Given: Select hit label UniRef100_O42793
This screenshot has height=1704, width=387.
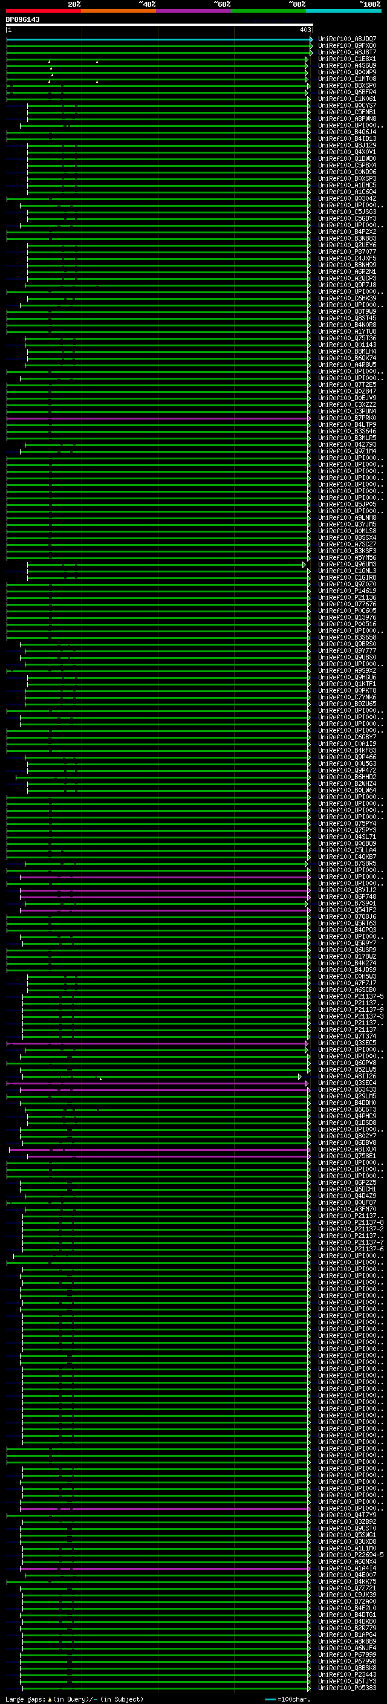Looking at the screenshot, I should coord(346,444).
